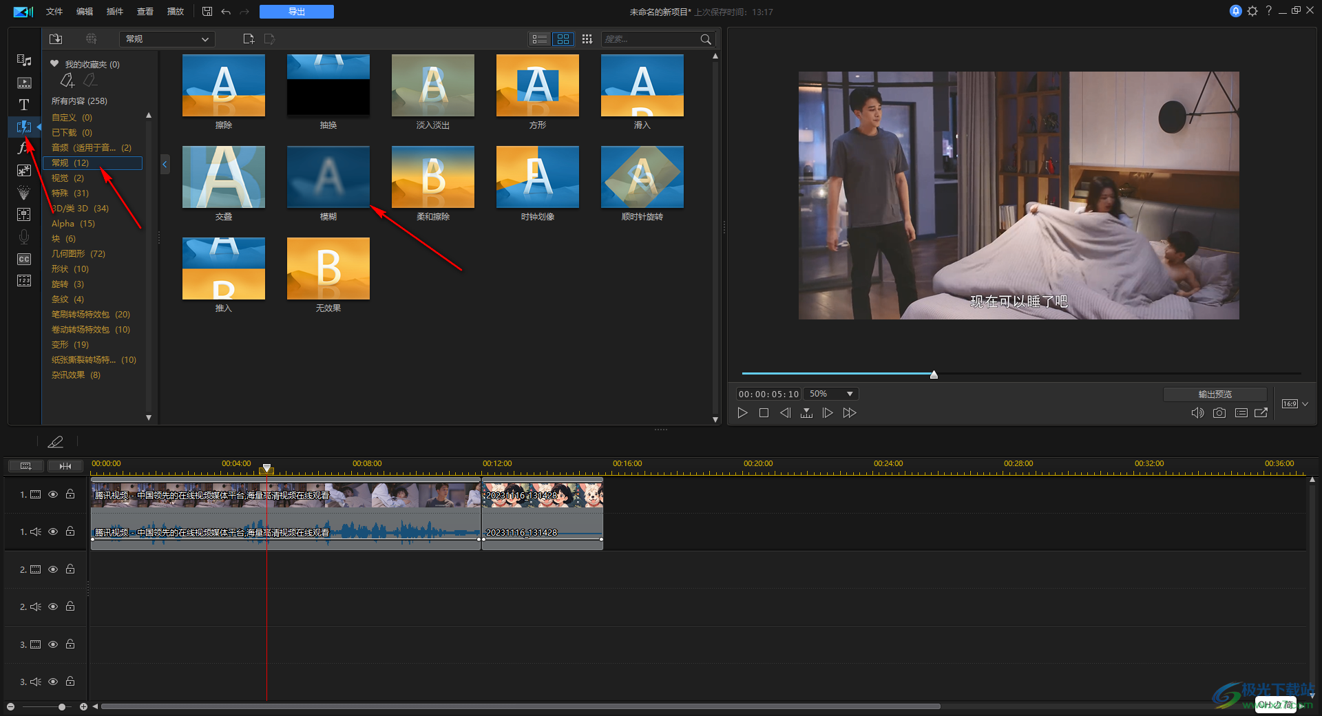Select 所有内容 (258) item
Image resolution: width=1322 pixels, height=716 pixels.
click(x=79, y=101)
